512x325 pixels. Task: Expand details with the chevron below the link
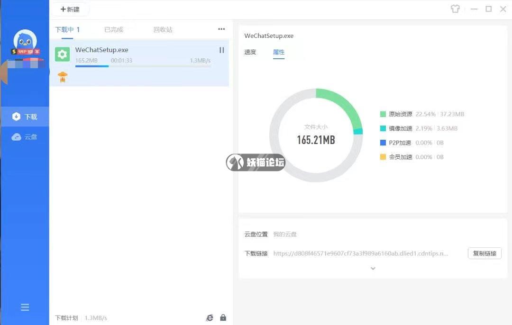pos(373,268)
